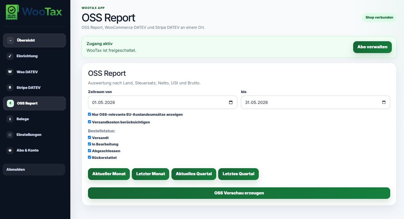The width and height of the screenshot is (404, 219).
Task: Select Aktuelles Quartal preset
Action: (x=194, y=174)
